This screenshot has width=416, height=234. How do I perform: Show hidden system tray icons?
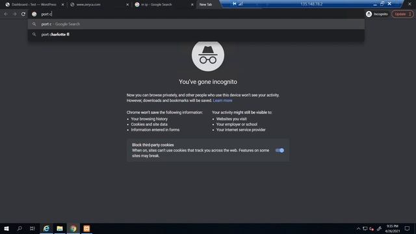[358, 229]
